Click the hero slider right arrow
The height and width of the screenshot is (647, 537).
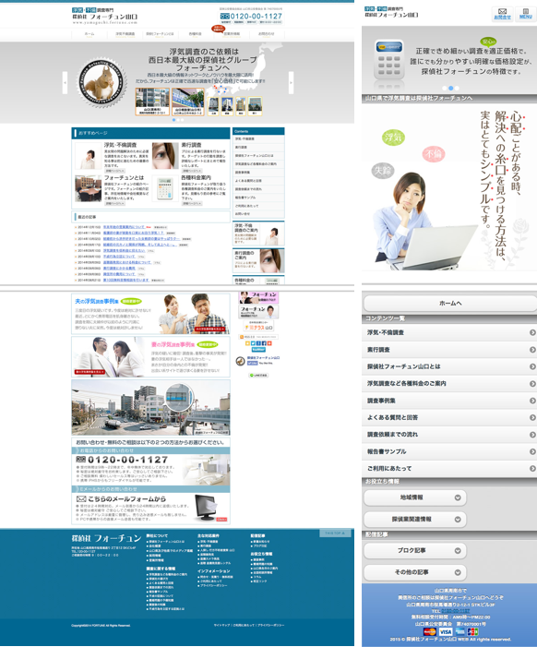[291, 82]
